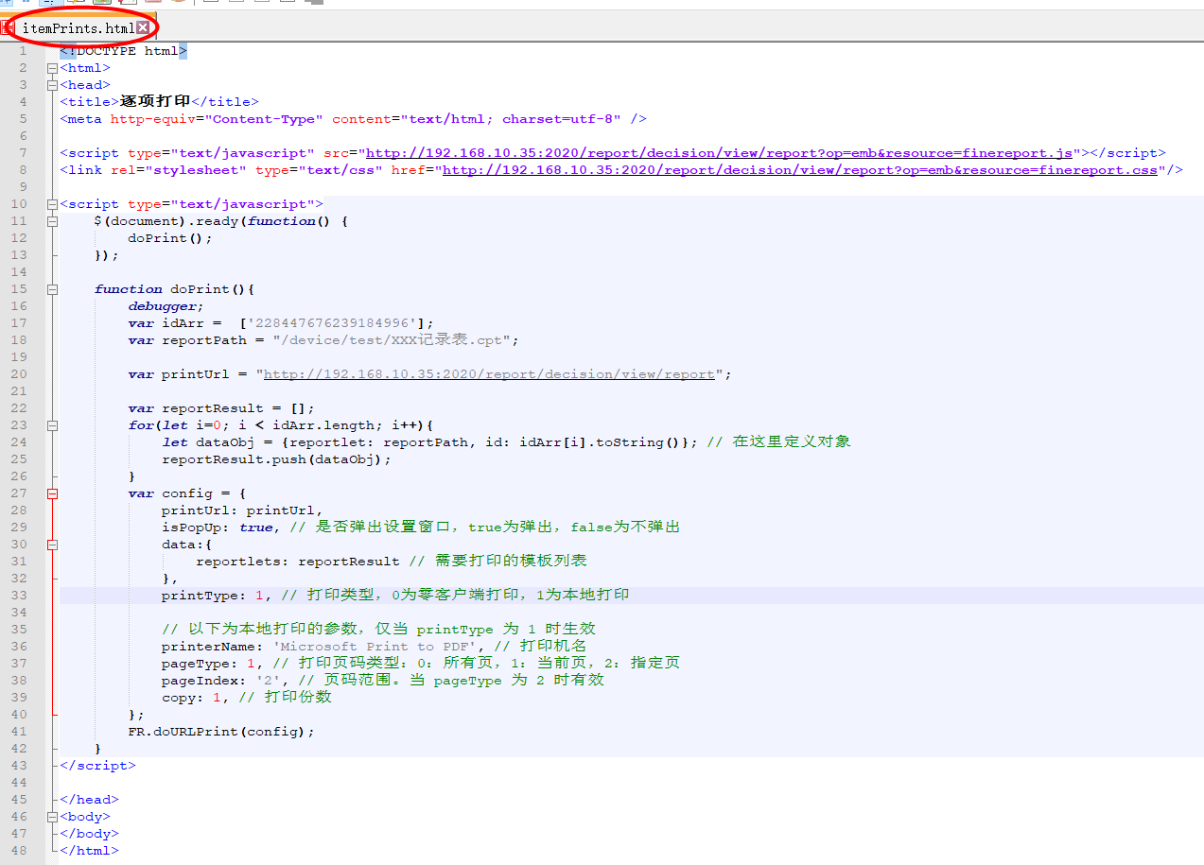Open the finereport.js URL on line 7

(719, 153)
